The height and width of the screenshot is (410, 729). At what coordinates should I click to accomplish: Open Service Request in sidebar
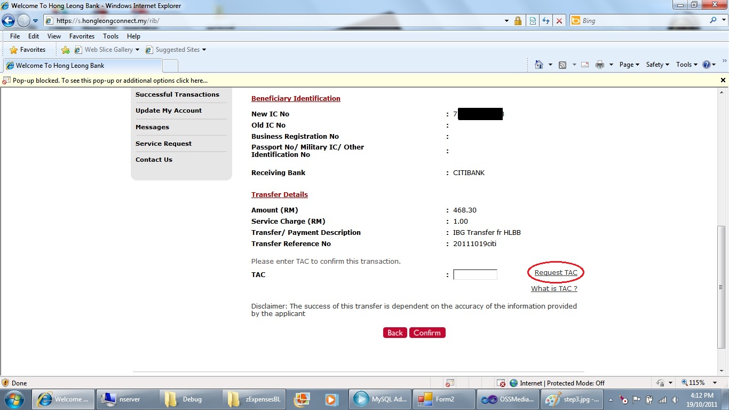(x=163, y=144)
